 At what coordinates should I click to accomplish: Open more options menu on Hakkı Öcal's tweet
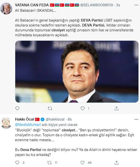coord(136,119)
